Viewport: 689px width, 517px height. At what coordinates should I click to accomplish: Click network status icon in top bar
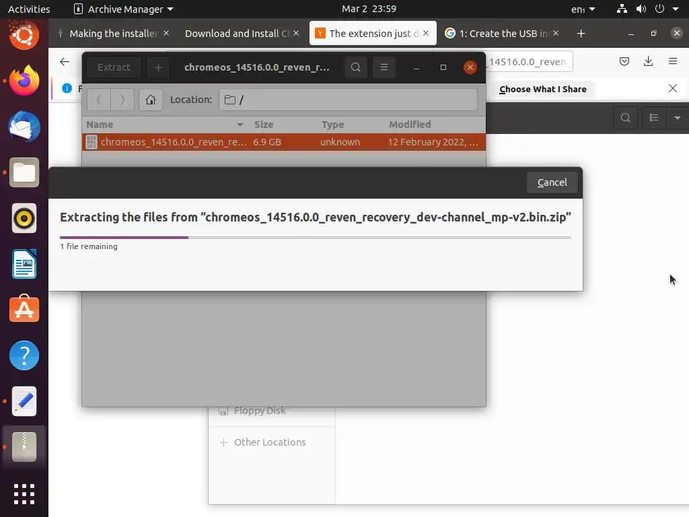(622, 9)
